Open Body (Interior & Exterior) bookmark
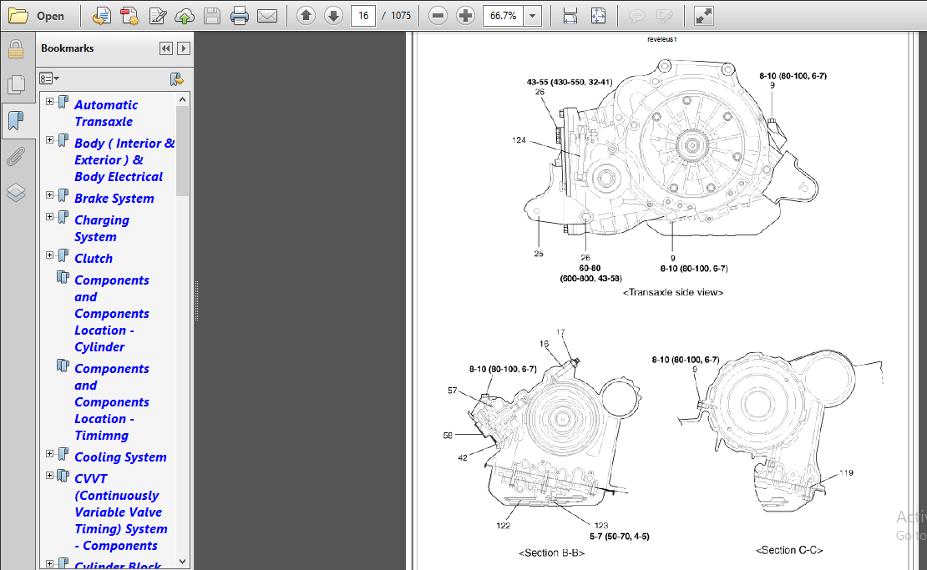This screenshot has width=927, height=570. (x=124, y=160)
